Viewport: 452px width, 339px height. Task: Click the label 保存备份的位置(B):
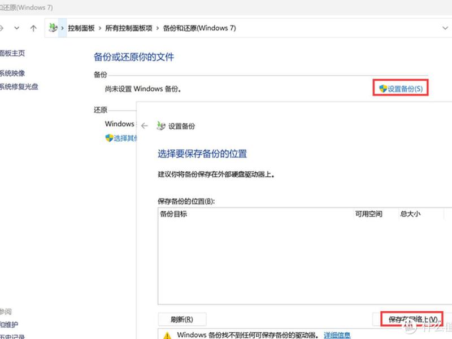coord(186,201)
